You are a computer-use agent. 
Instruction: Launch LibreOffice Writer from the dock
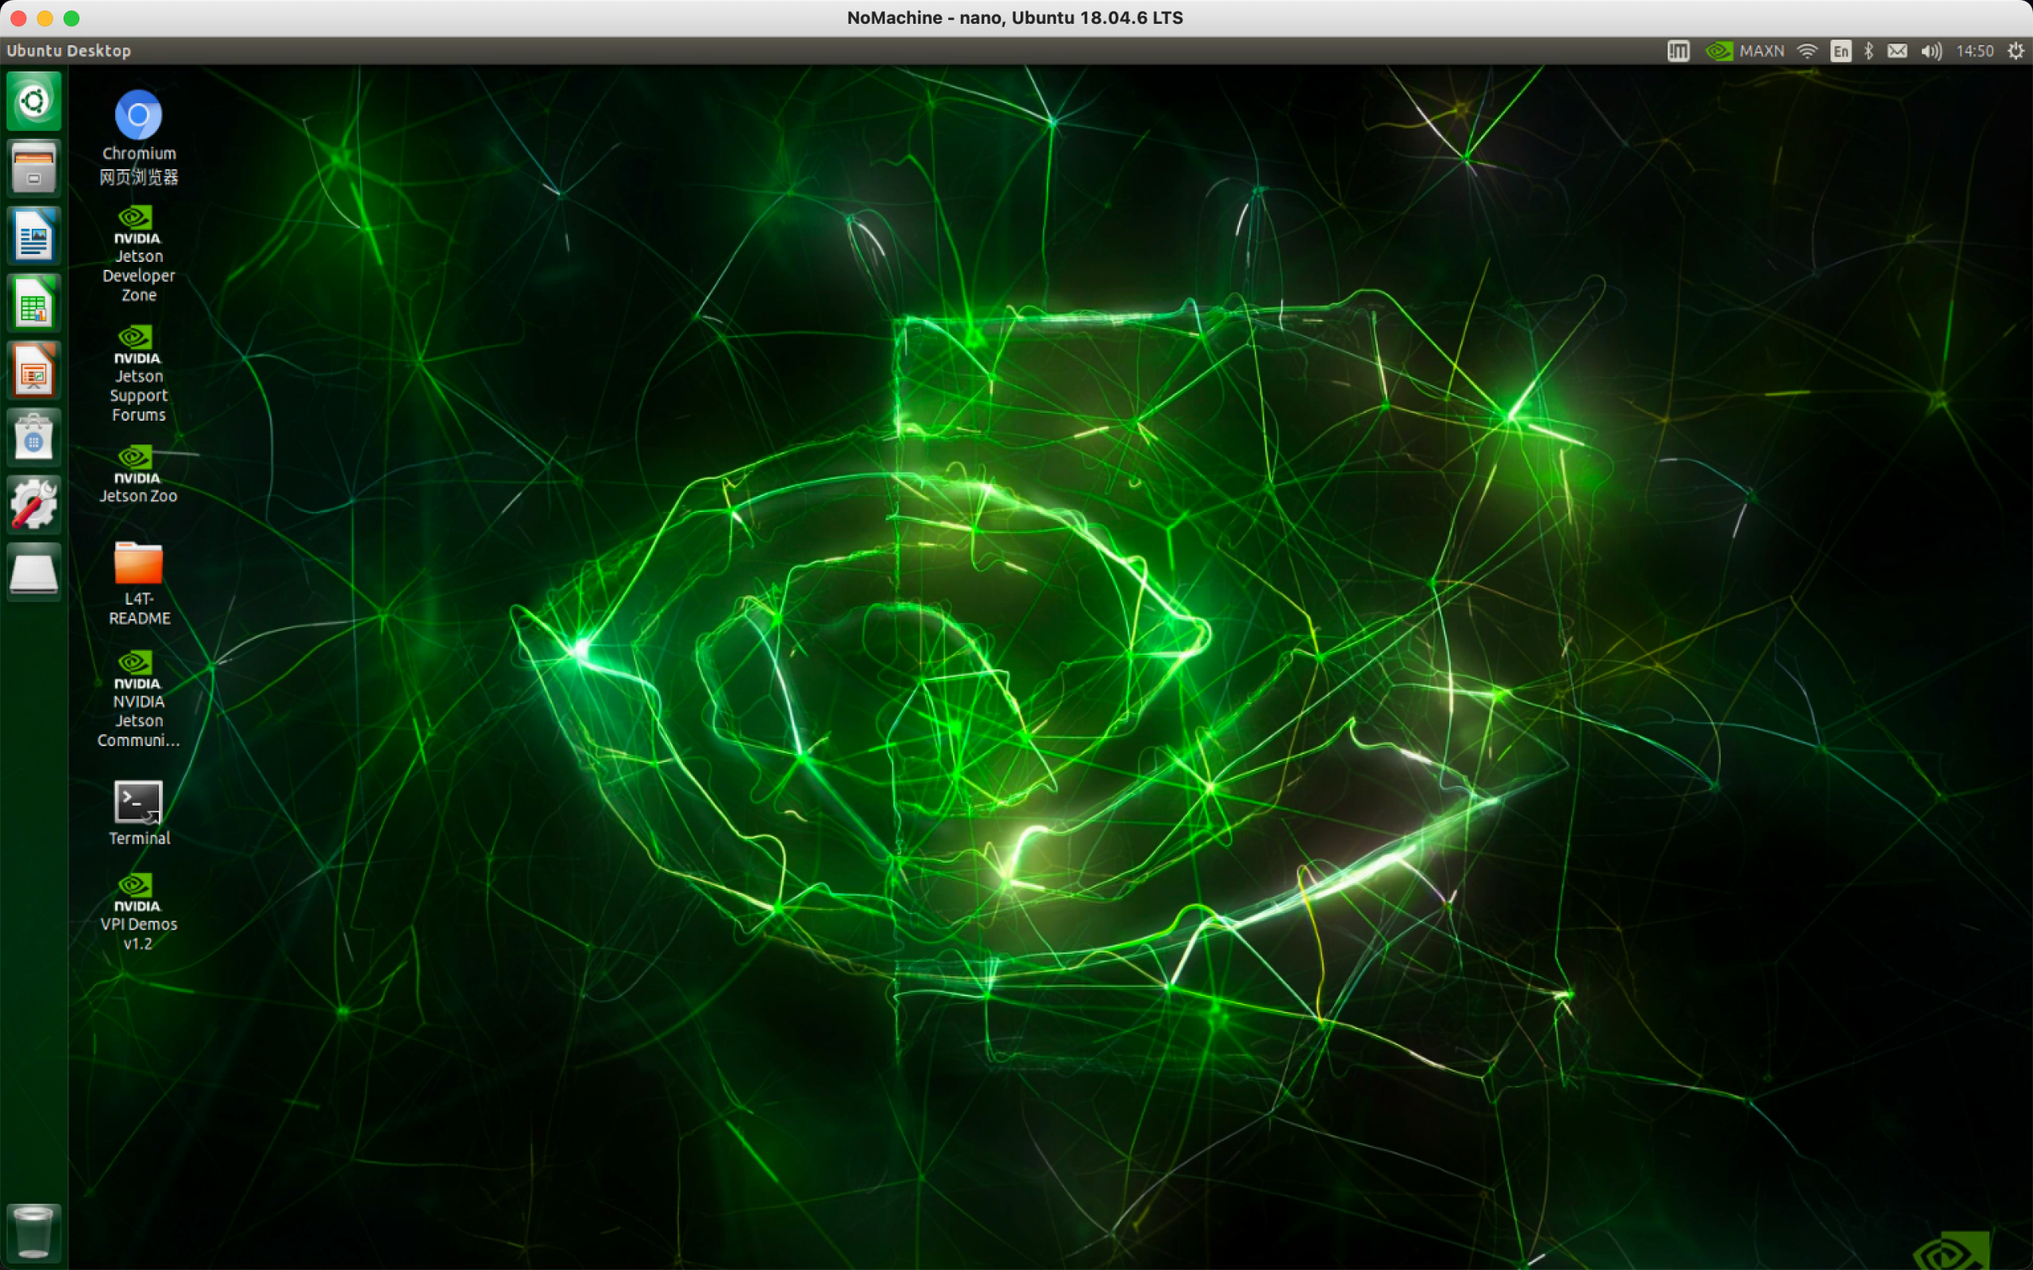(33, 236)
